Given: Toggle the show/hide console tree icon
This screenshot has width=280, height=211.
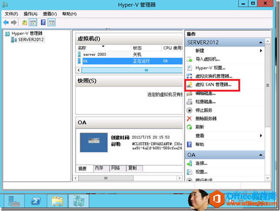Looking at the screenshot, I should [x=33, y=23].
